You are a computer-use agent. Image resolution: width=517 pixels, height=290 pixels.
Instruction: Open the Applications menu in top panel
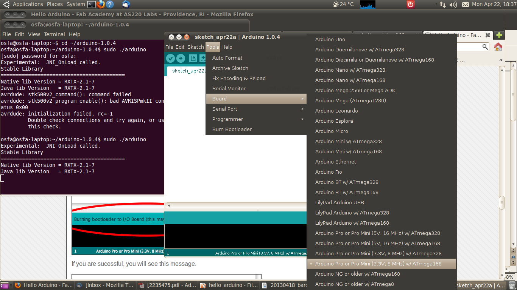click(28, 4)
